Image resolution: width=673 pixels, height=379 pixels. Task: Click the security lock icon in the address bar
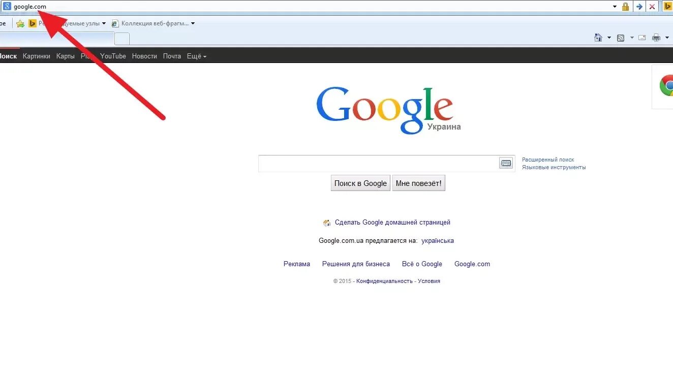[x=625, y=7]
